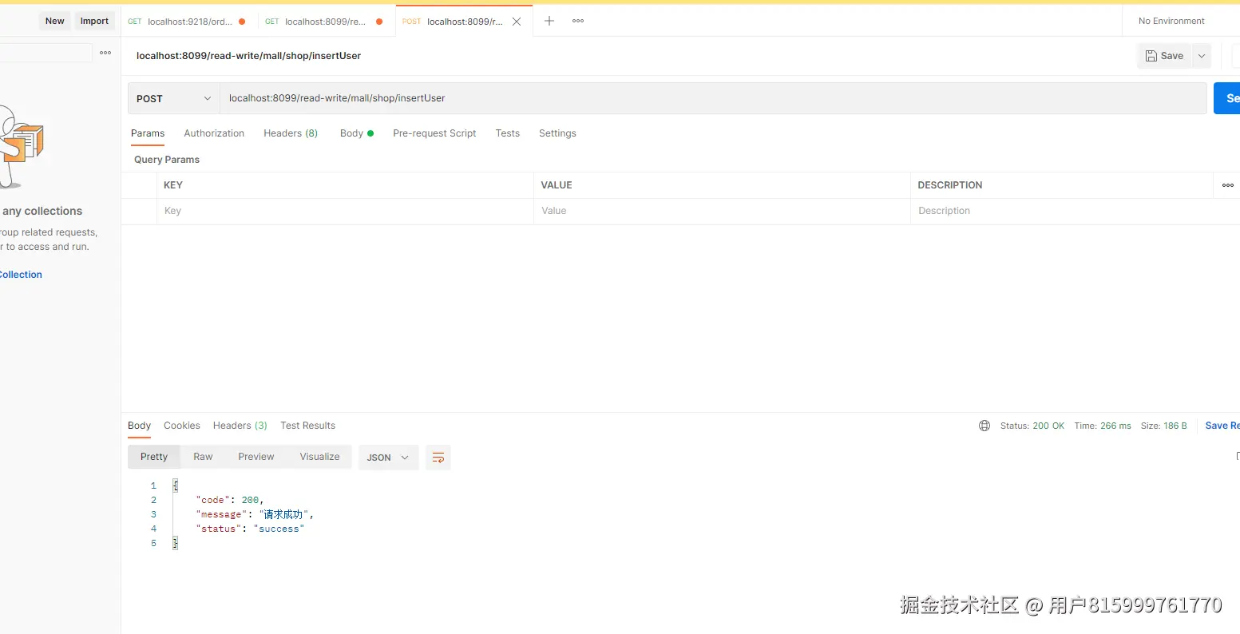Image resolution: width=1240 pixels, height=634 pixels.
Task: Click the DESCRIPTION column header
Action: [950, 185]
